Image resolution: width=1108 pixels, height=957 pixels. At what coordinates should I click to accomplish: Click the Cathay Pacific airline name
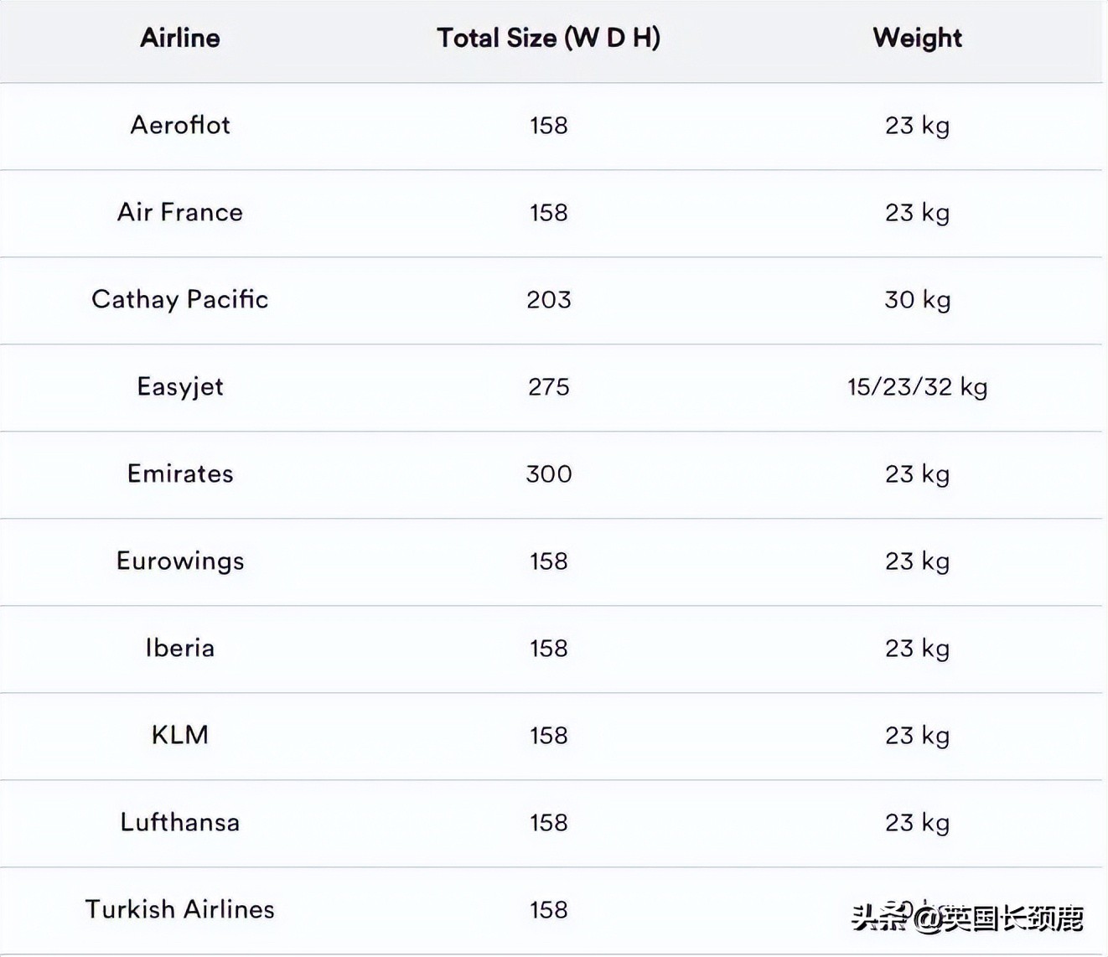[x=179, y=299]
